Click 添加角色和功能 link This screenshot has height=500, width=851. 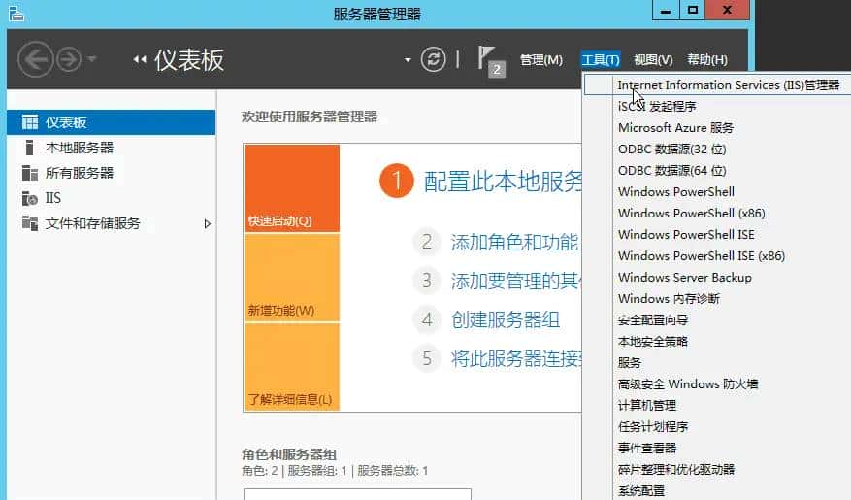(514, 242)
